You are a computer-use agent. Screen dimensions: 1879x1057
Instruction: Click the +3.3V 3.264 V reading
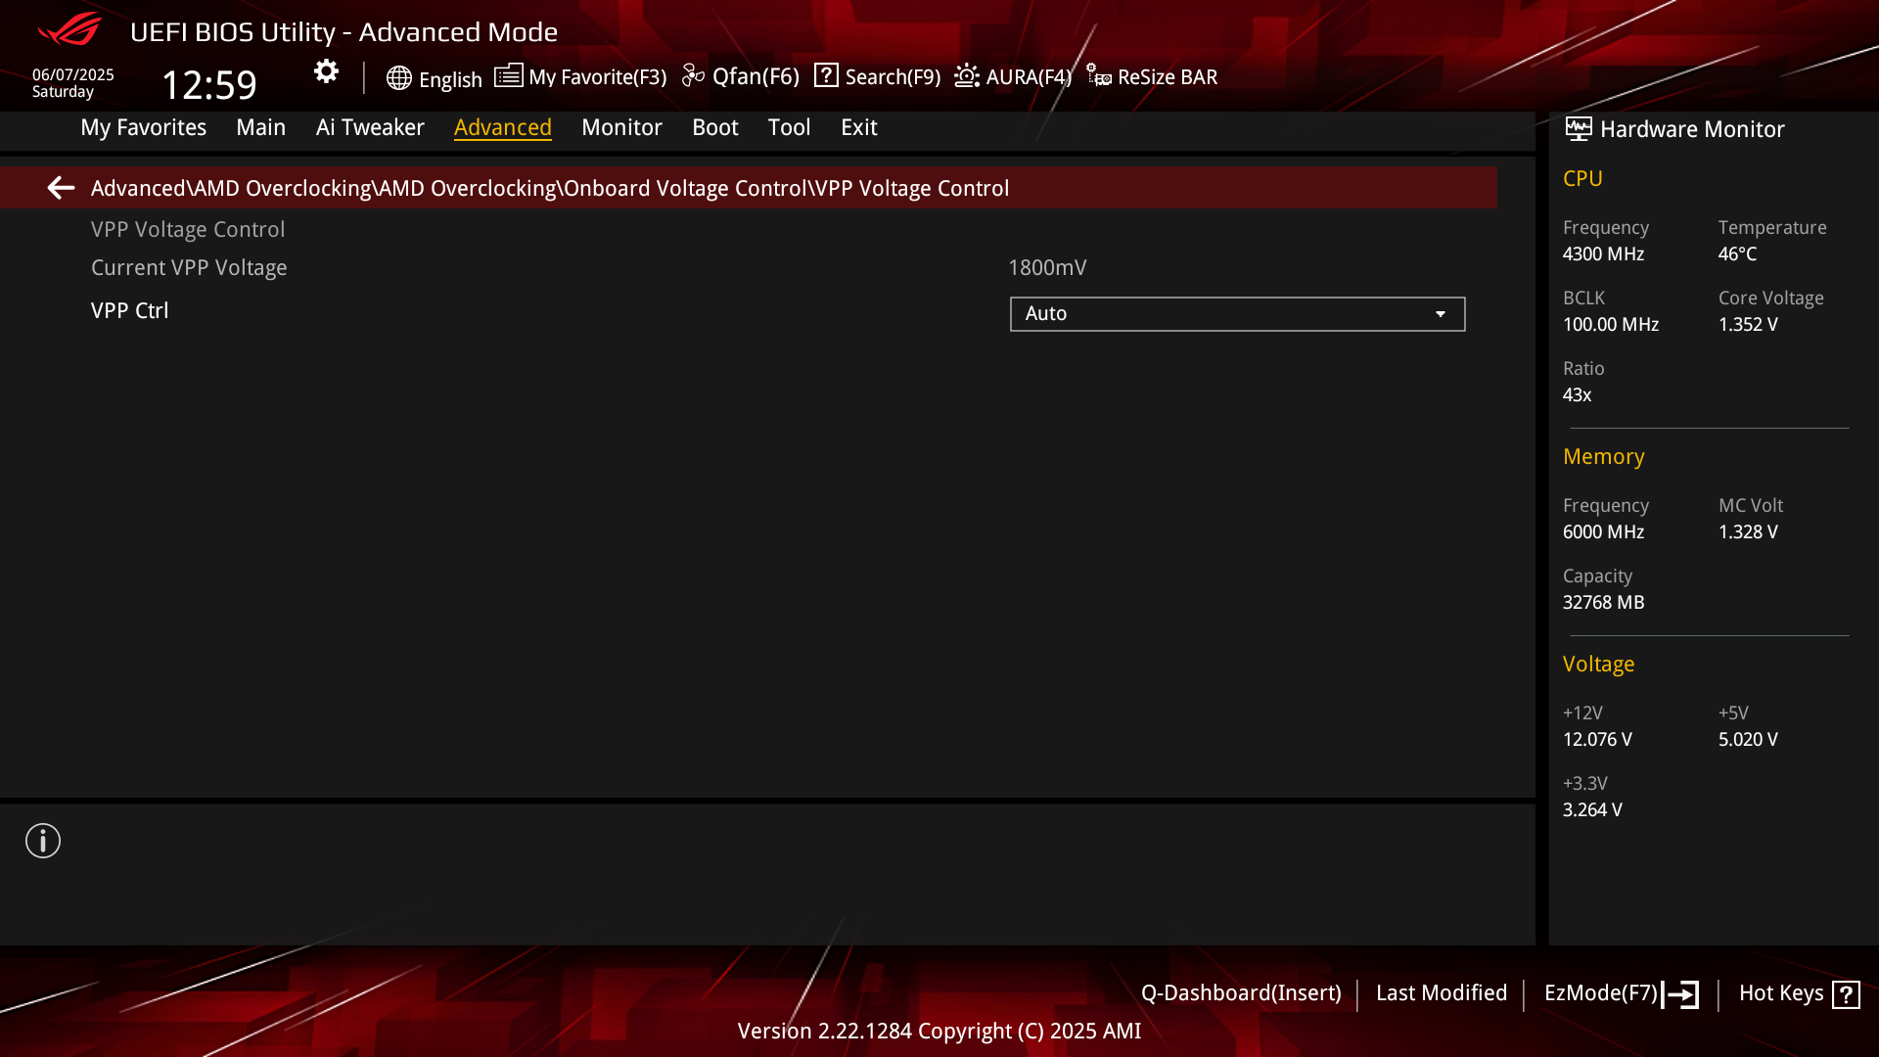point(1592,810)
